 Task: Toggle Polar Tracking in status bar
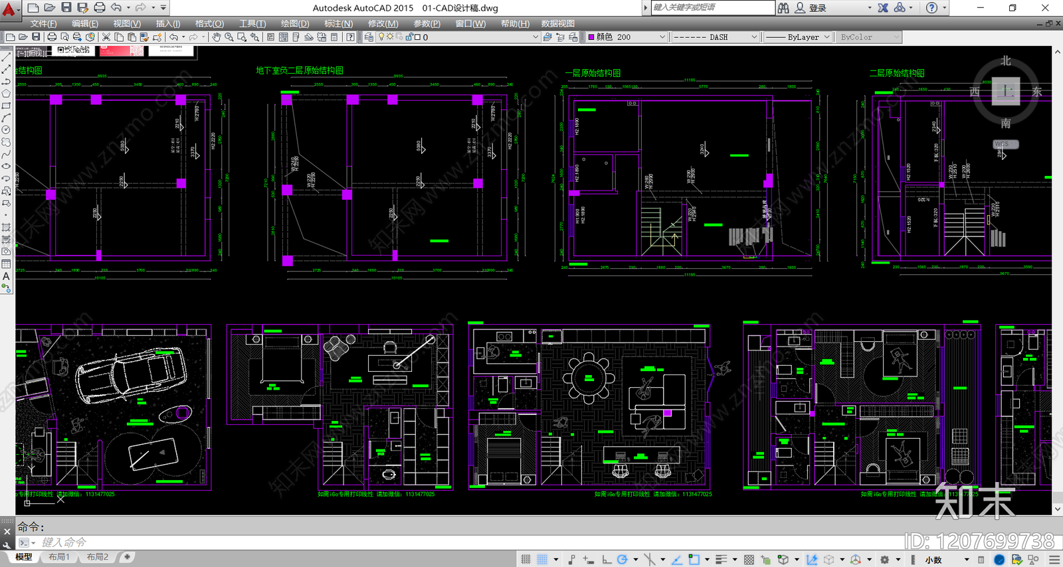622,560
